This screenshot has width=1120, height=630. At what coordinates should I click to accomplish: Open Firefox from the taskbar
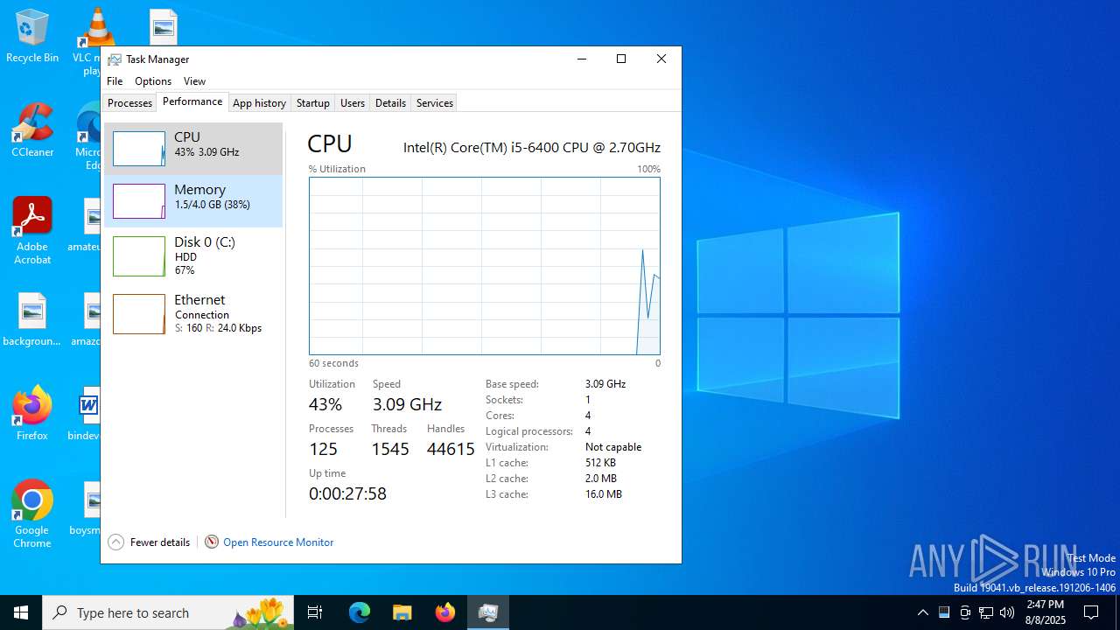(445, 612)
